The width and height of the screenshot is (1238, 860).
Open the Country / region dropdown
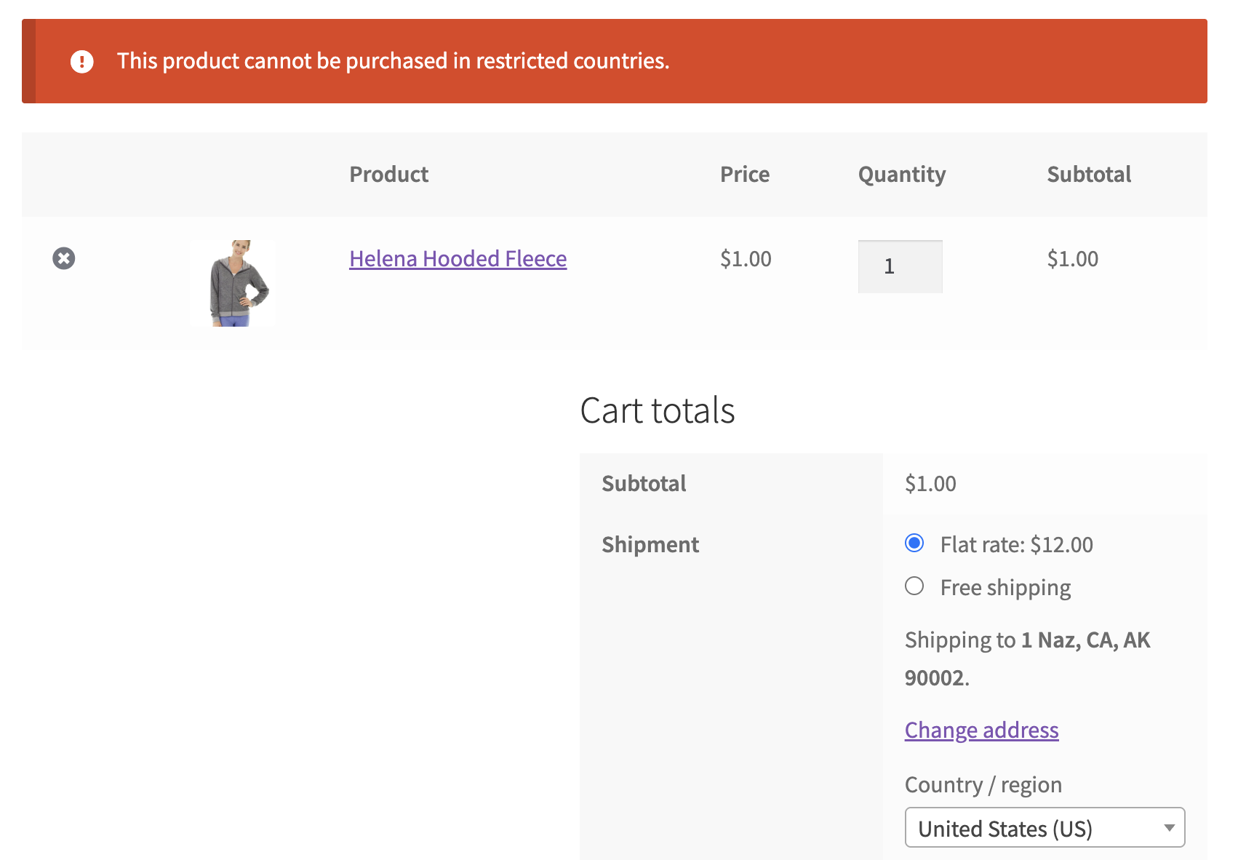tap(1044, 828)
